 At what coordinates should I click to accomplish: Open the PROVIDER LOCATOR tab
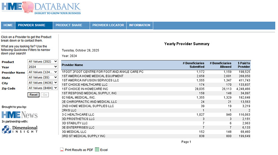tap(108, 25)
